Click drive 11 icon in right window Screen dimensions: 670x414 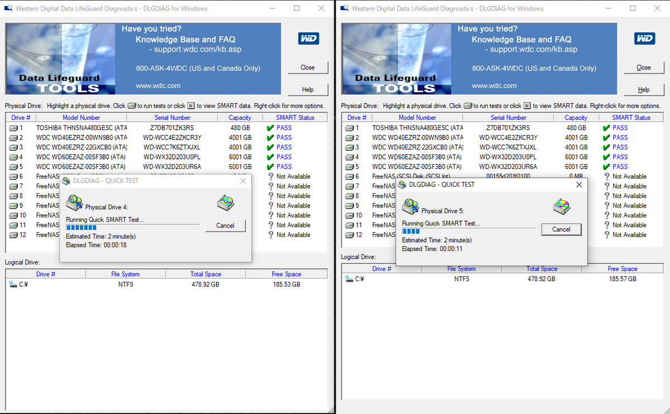point(349,225)
